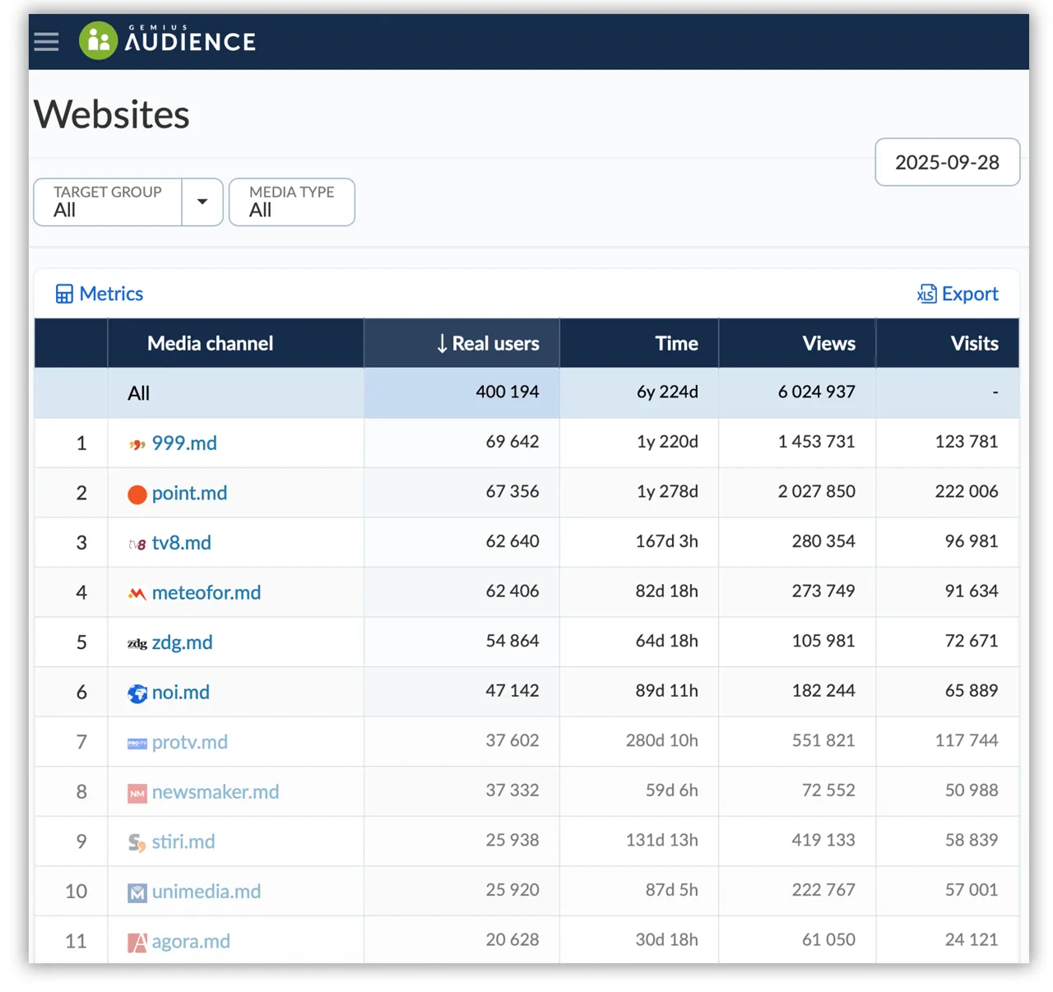Click the sort arrow beside Real users
This screenshot has width=1053, height=992.
pyautogui.click(x=442, y=344)
